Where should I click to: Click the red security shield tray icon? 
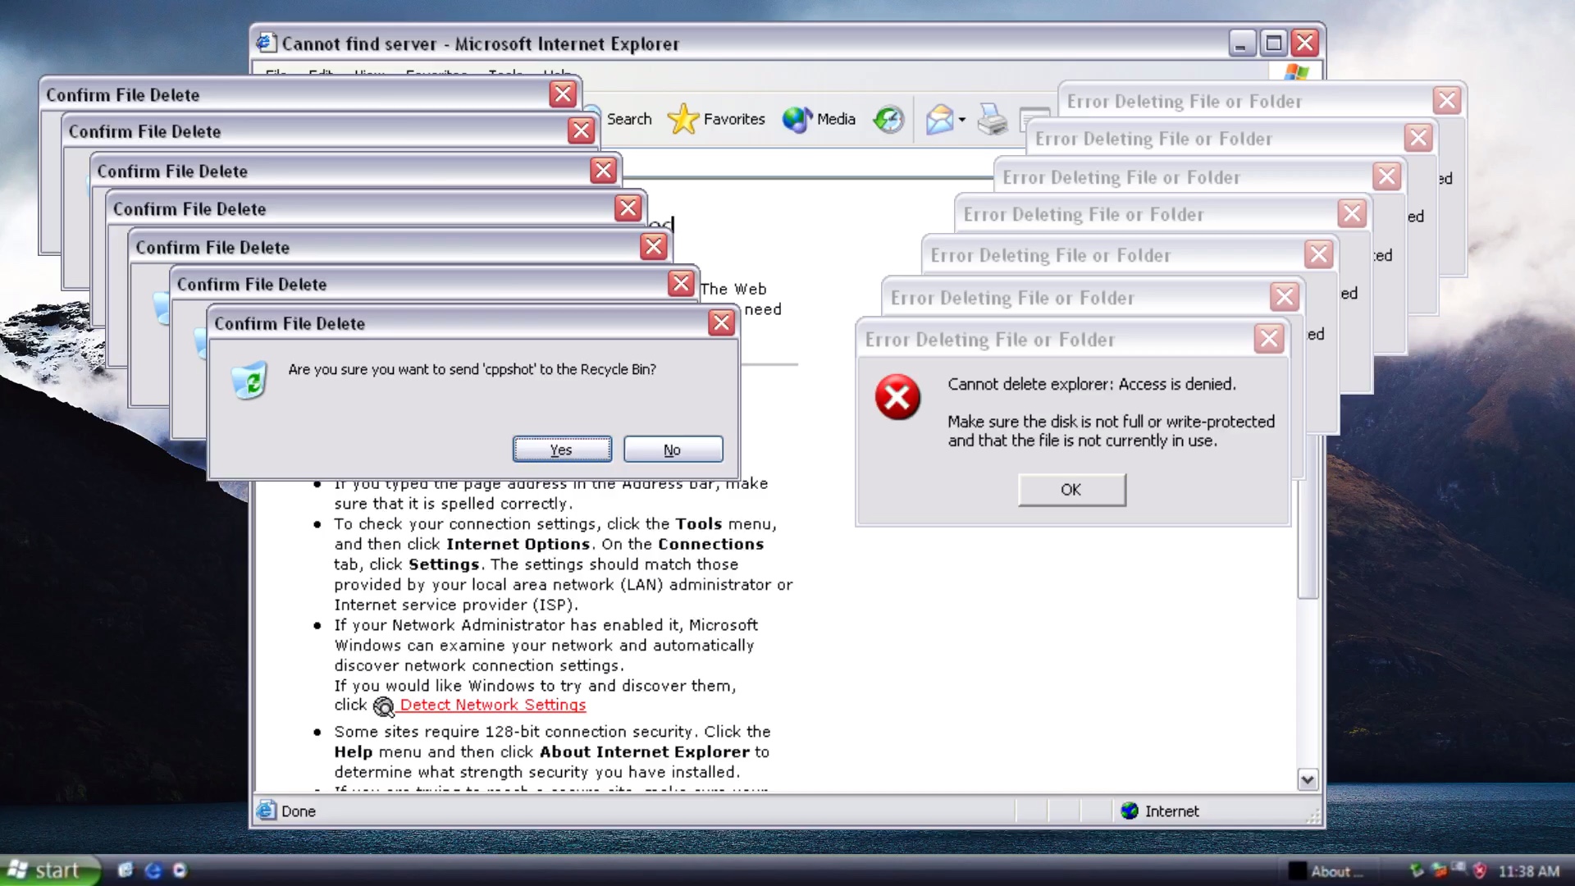[1480, 870]
